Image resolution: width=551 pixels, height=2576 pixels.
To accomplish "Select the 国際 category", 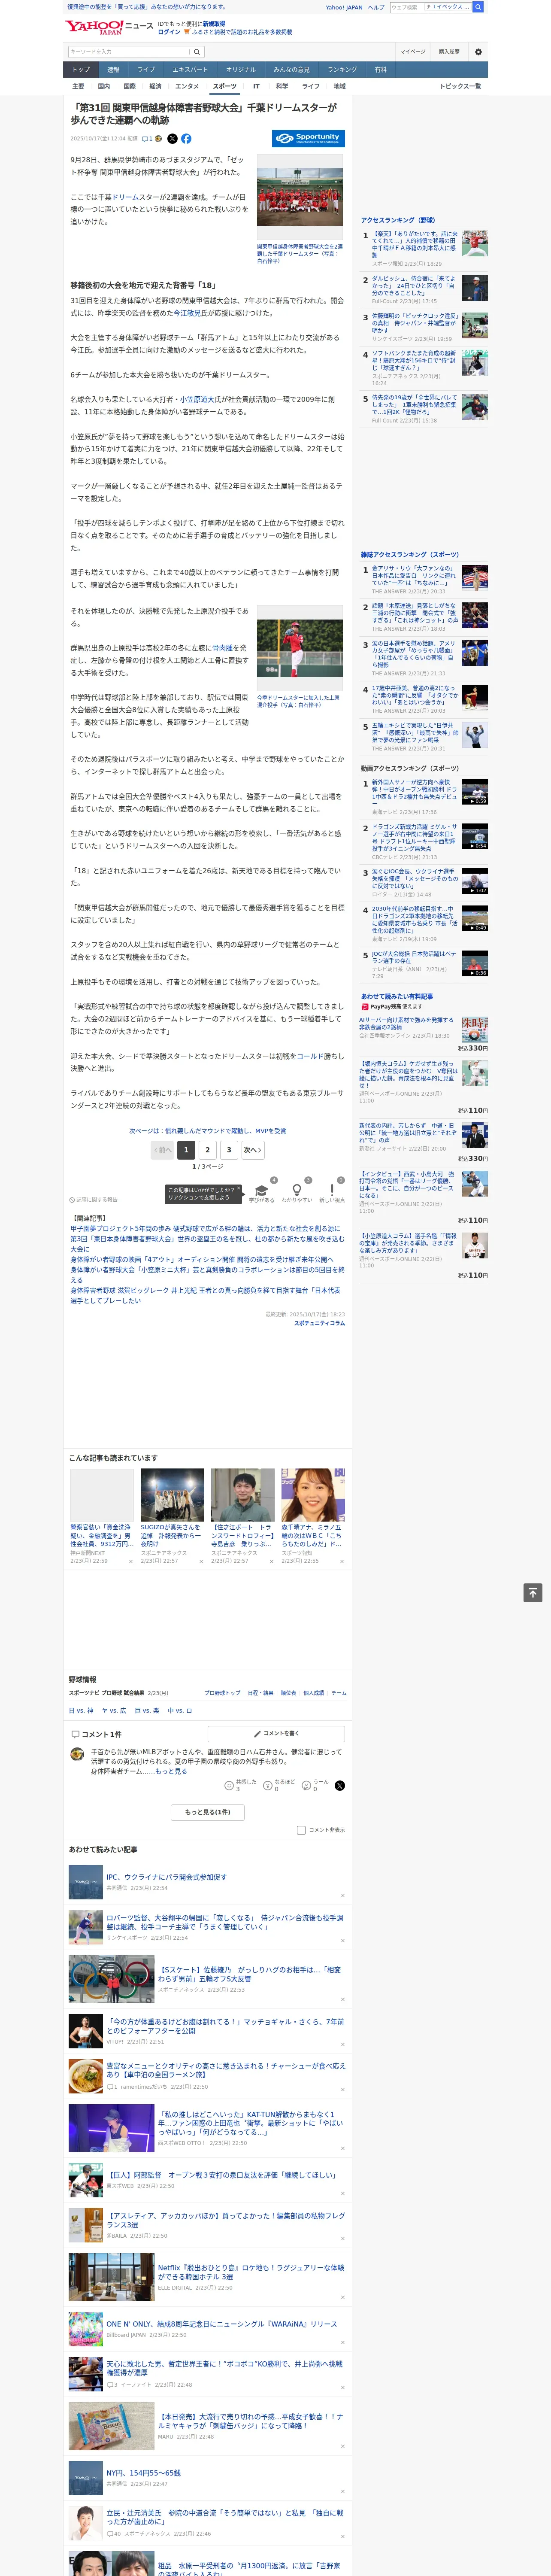I will [129, 86].
